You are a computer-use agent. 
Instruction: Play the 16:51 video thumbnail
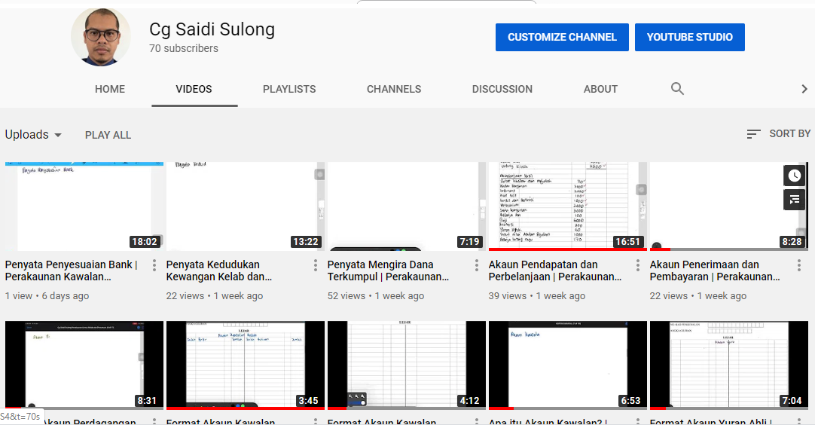click(x=568, y=206)
